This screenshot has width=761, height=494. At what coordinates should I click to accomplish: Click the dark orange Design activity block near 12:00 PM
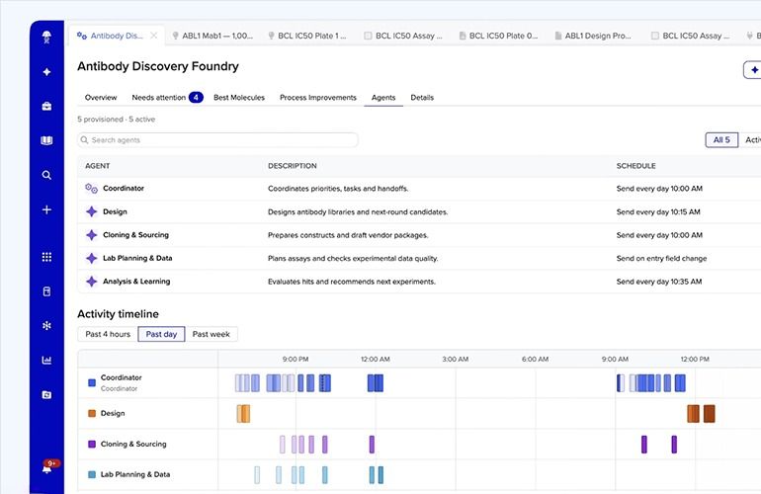pyautogui.click(x=709, y=413)
